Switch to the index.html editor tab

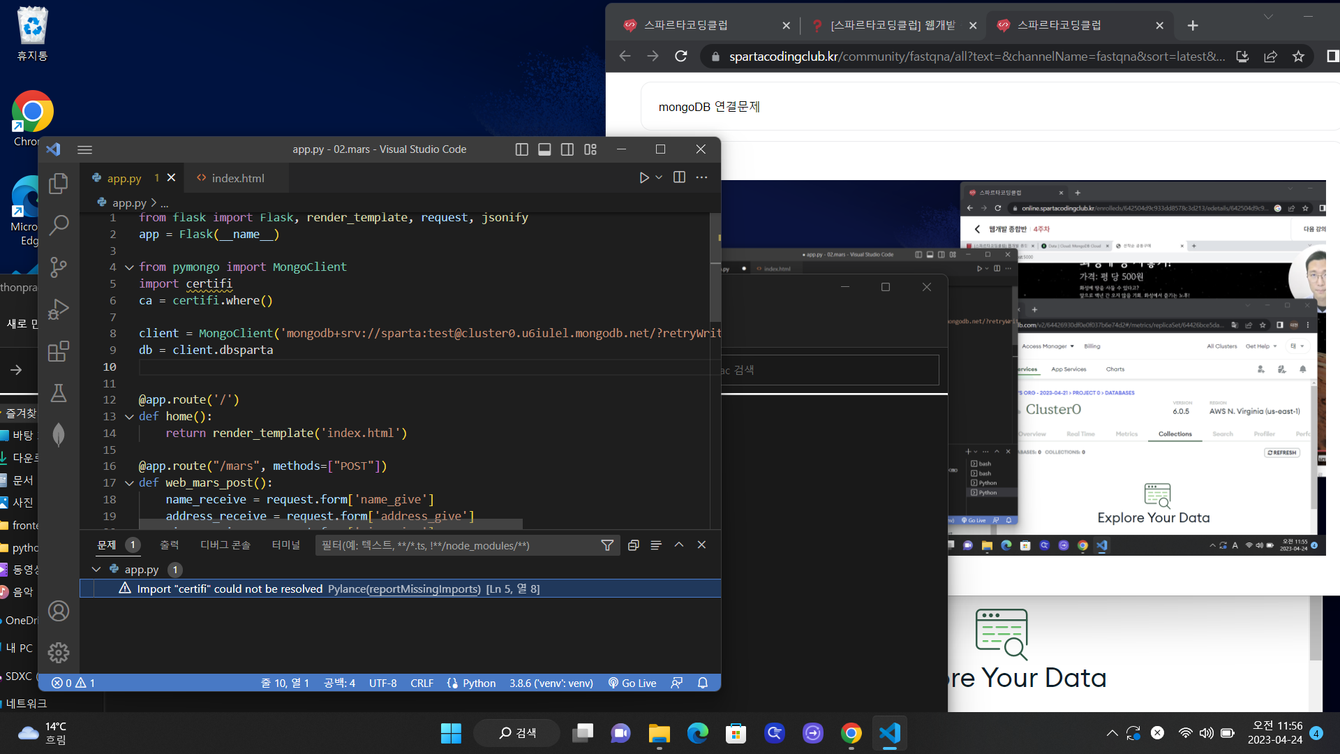(x=237, y=178)
